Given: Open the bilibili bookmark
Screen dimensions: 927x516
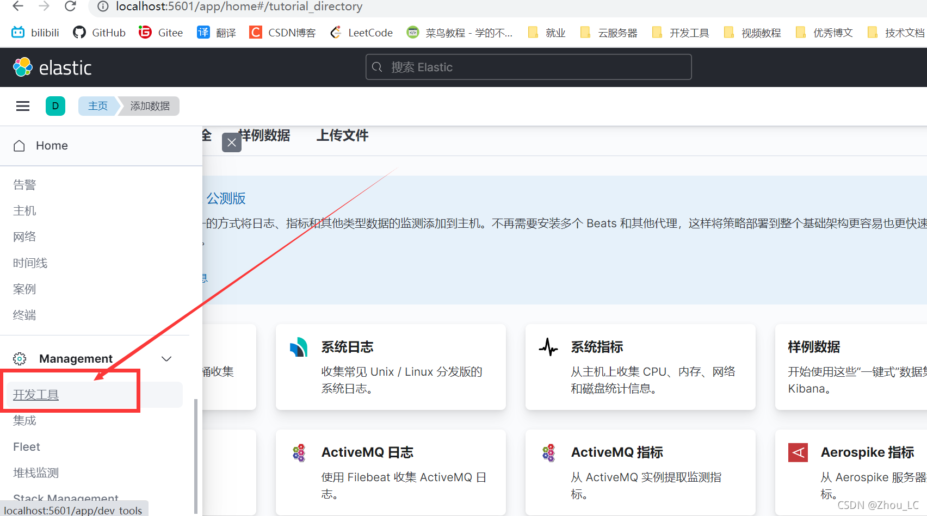Looking at the screenshot, I should (35, 33).
